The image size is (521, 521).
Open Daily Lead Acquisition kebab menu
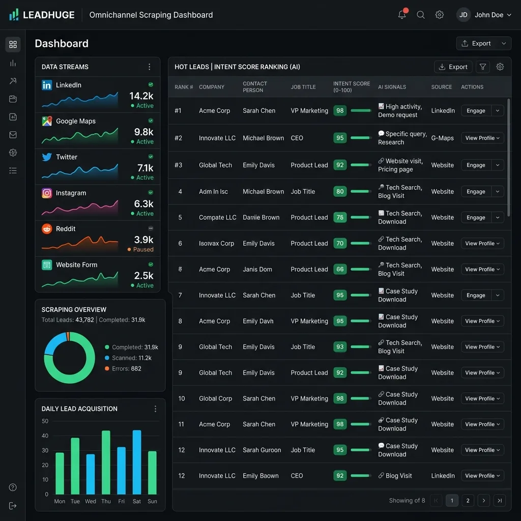click(x=155, y=409)
